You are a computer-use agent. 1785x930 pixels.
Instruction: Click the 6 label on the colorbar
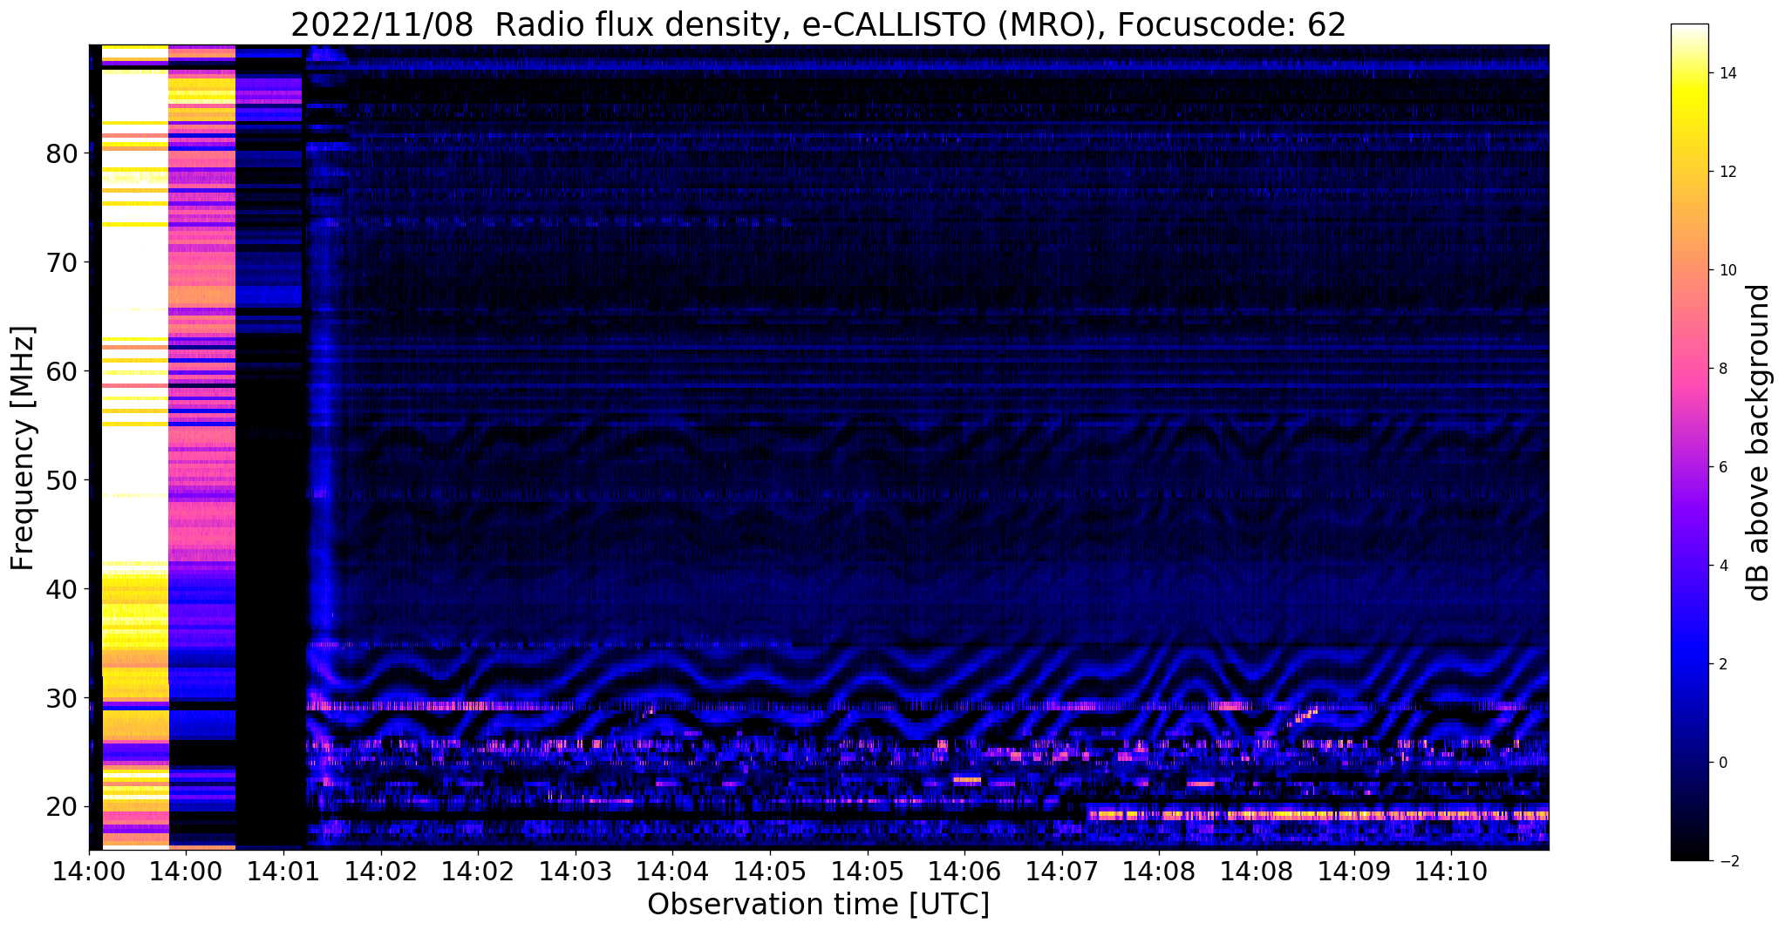[1721, 467]
